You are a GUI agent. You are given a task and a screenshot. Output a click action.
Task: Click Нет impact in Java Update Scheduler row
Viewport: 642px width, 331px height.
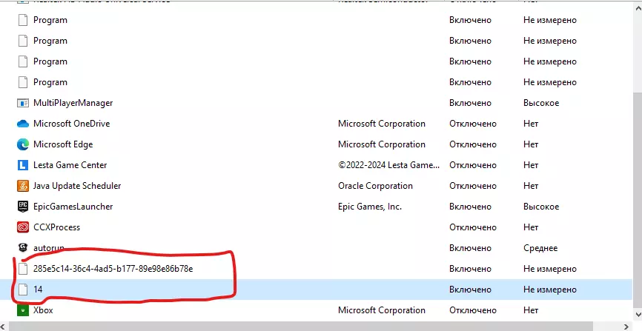coord(531,186)
